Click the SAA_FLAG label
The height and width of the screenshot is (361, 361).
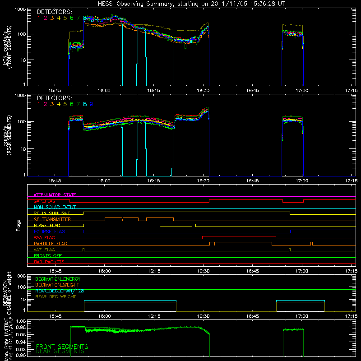click(44, 237)
